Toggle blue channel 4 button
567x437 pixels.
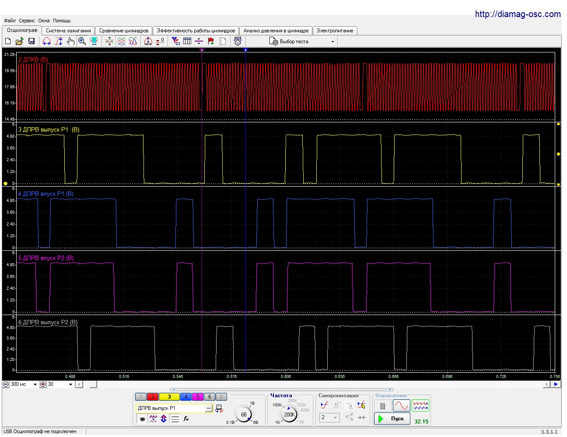186,397
